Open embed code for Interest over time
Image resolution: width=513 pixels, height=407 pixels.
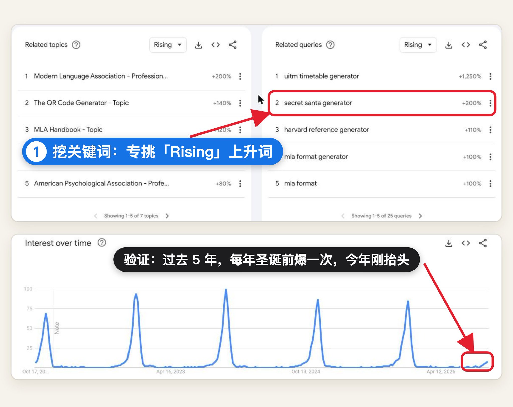pos(466,243)
